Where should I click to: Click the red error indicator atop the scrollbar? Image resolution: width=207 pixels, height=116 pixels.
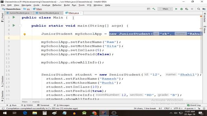click(x=201, y=16)
